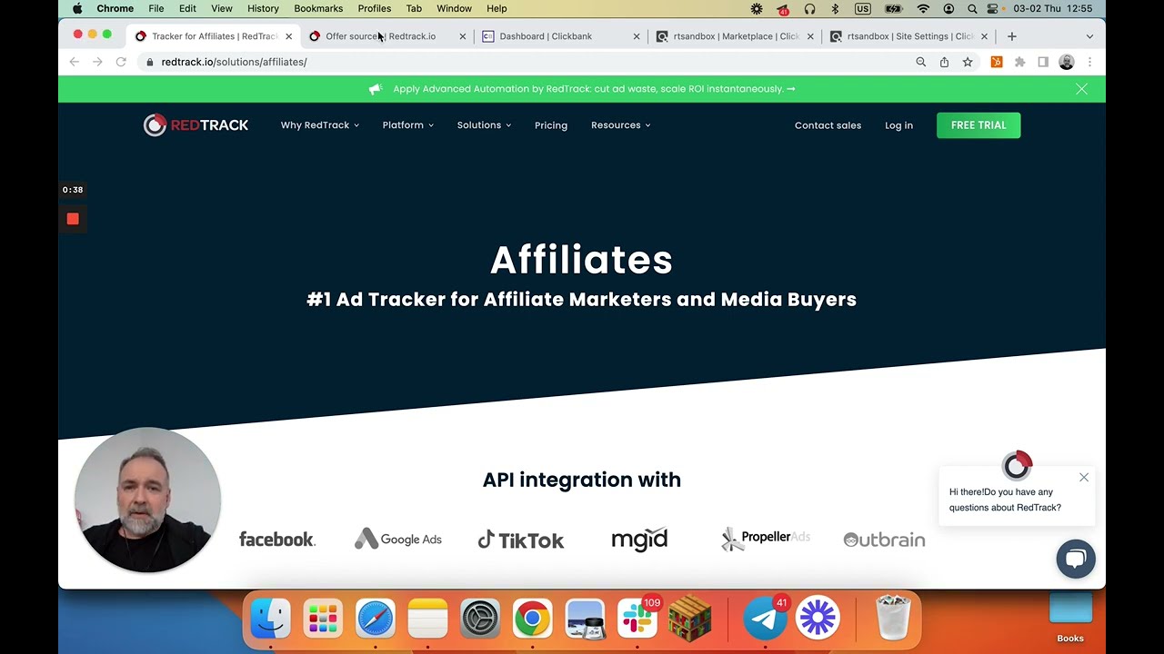Click the zoom magnifier in address bar
Image resolution: width=1164 pixels, height=654 pixels.
click(x=920, y=62)
